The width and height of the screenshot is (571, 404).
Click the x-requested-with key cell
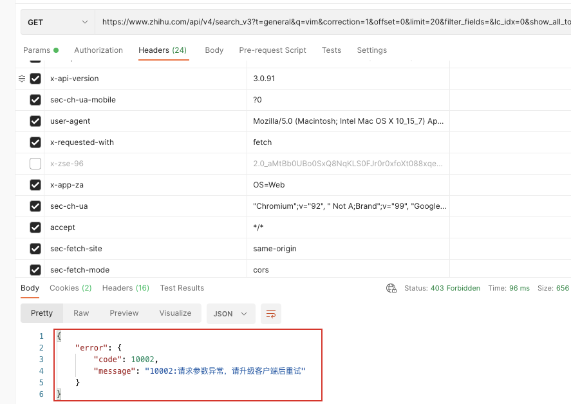[145, 142]
